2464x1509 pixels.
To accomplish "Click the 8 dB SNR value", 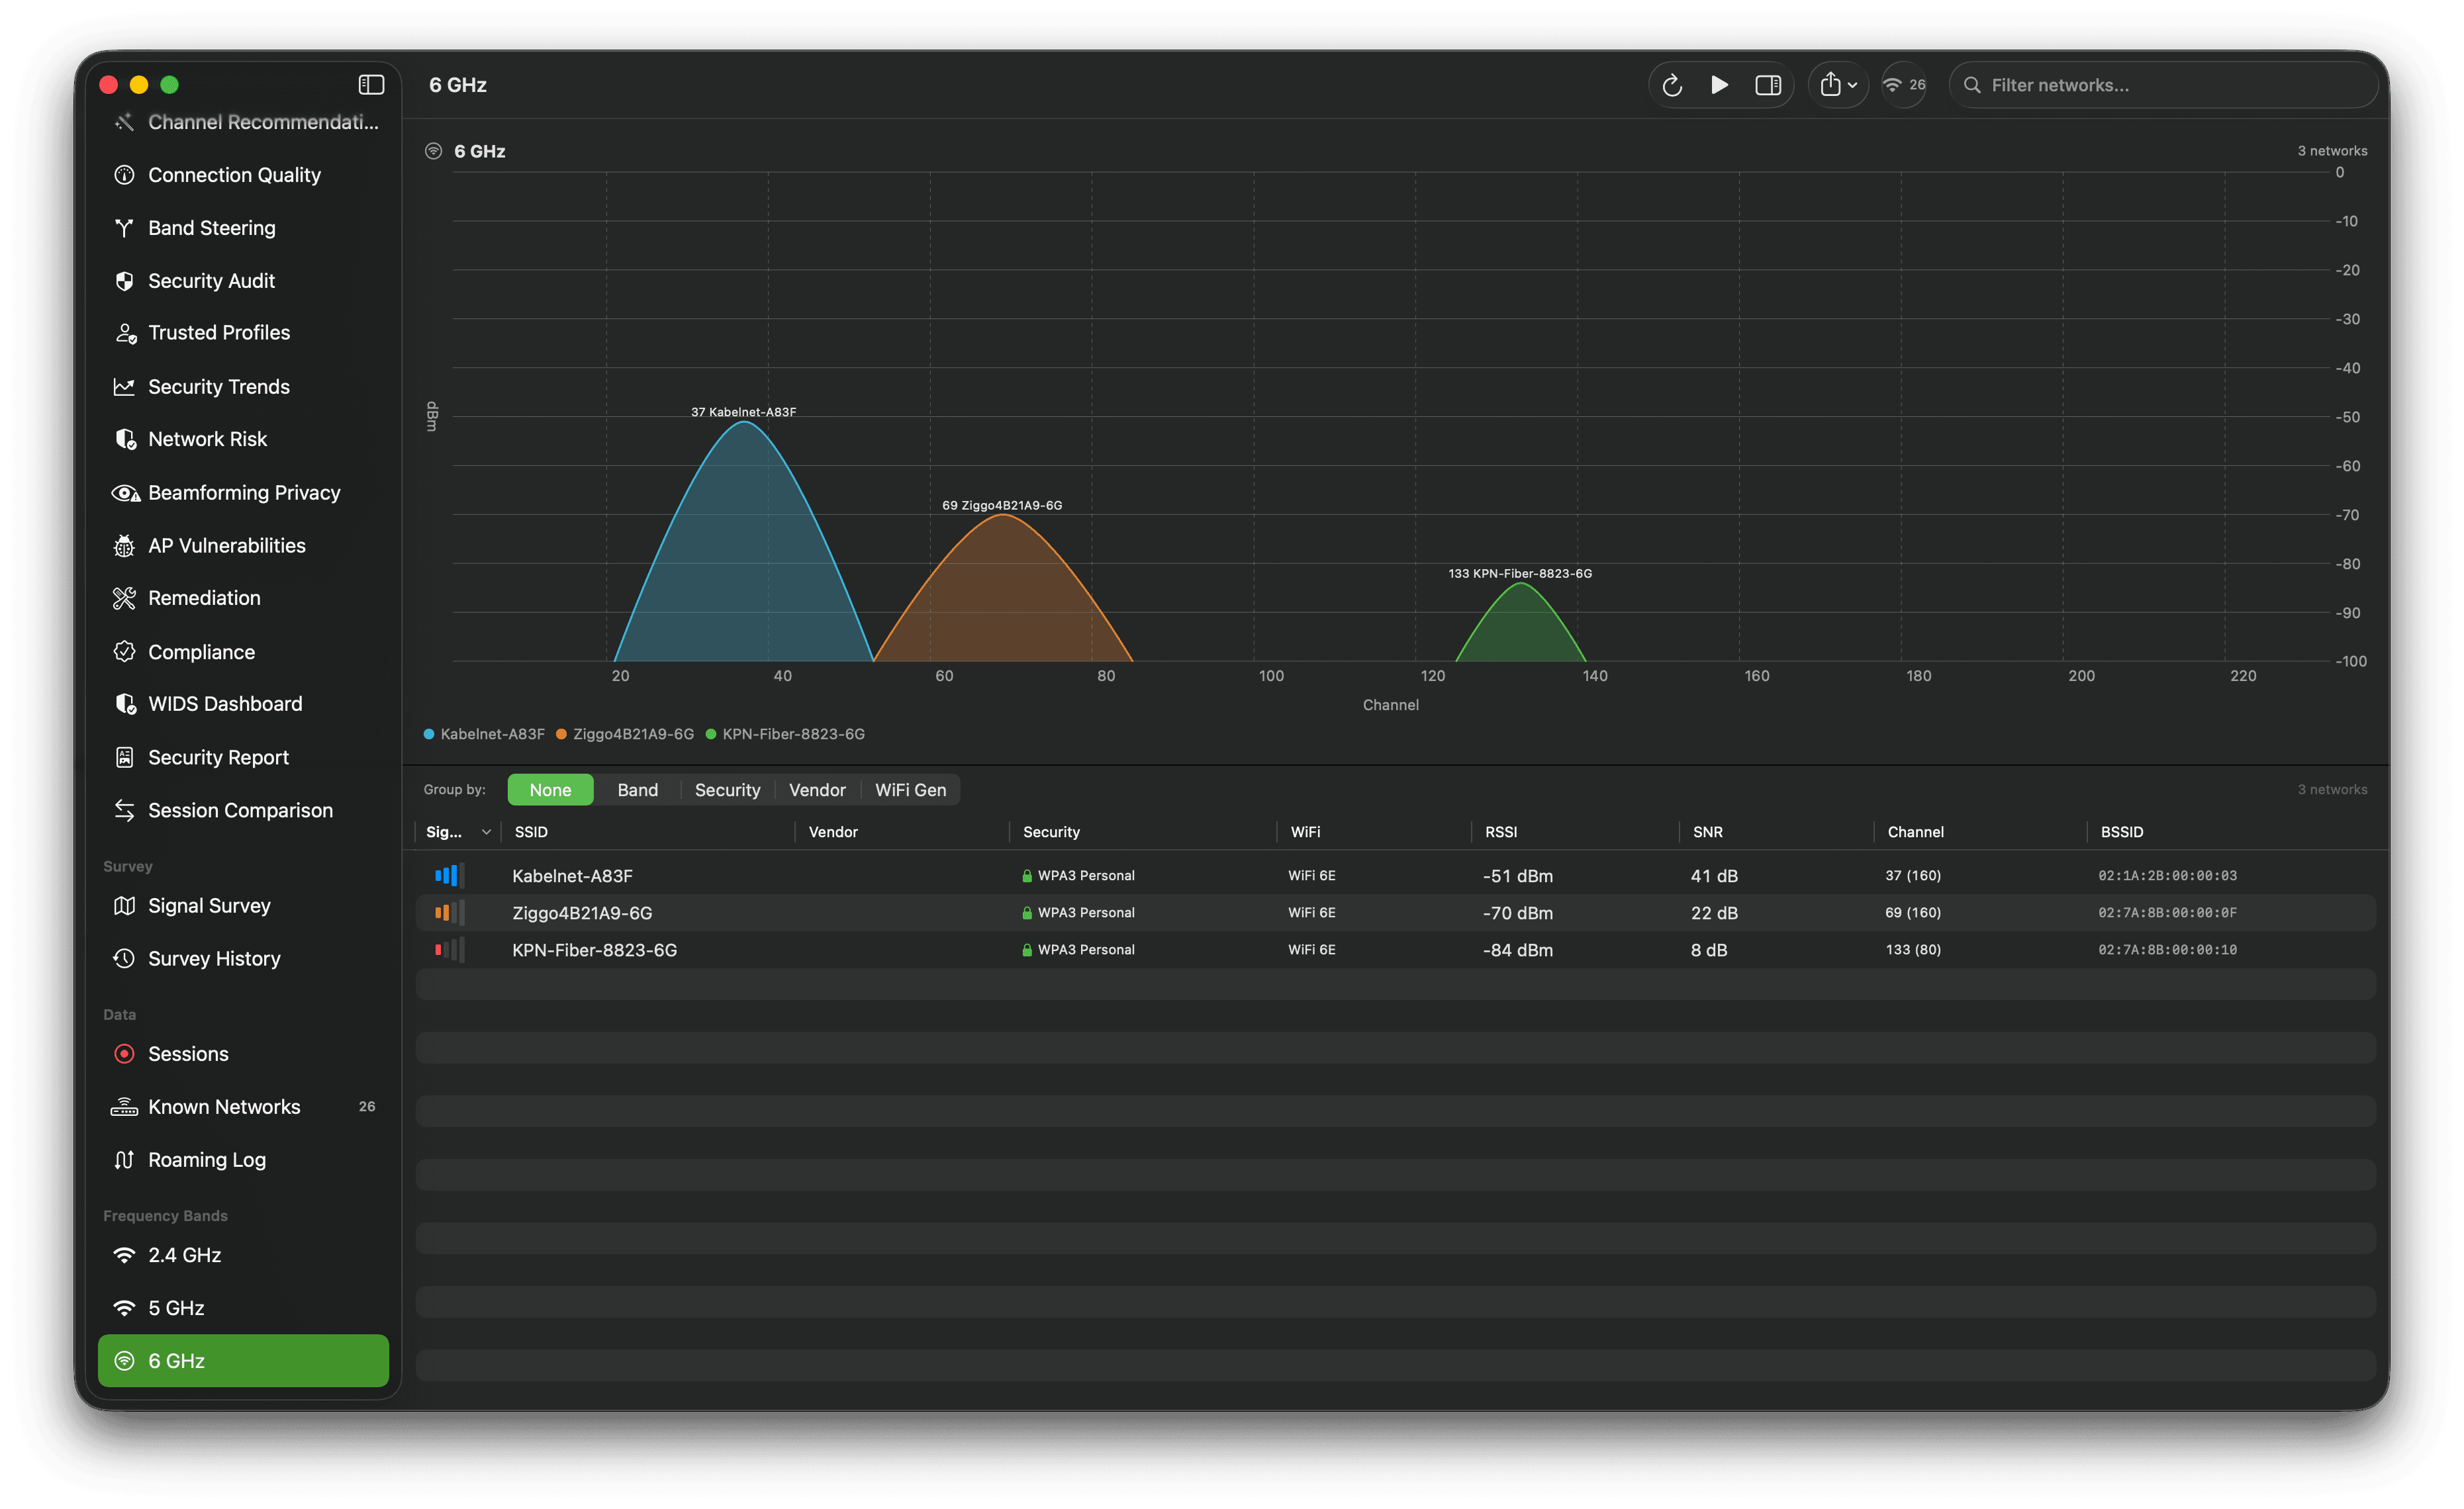I will click(1708, 950).
